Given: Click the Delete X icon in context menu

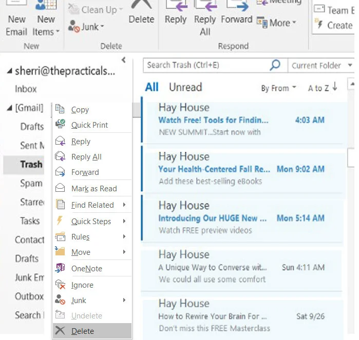Looking at the screenshot, I should 60,331.
